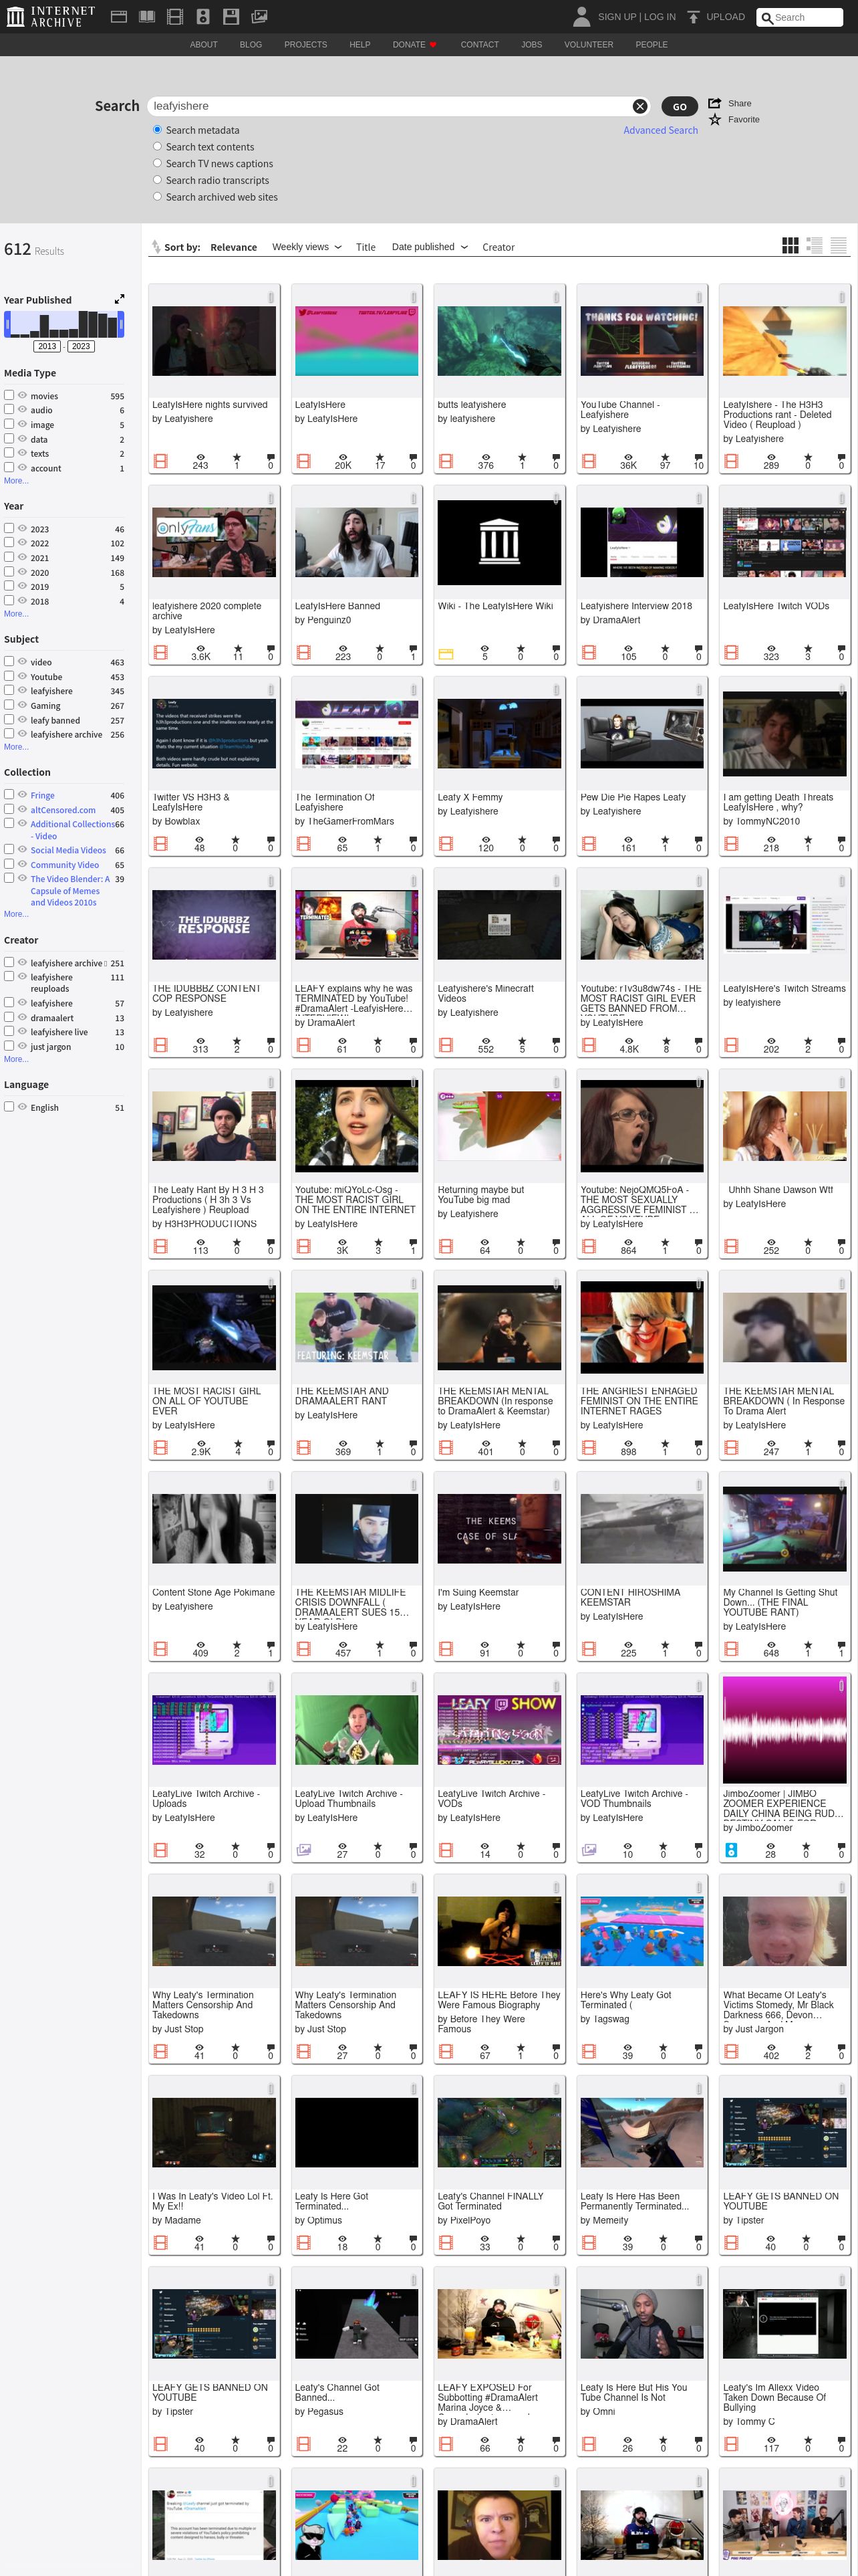858x2576 pixels.
Task: Clear the 'leafyishere' search text
Action: tap(640, 106)
